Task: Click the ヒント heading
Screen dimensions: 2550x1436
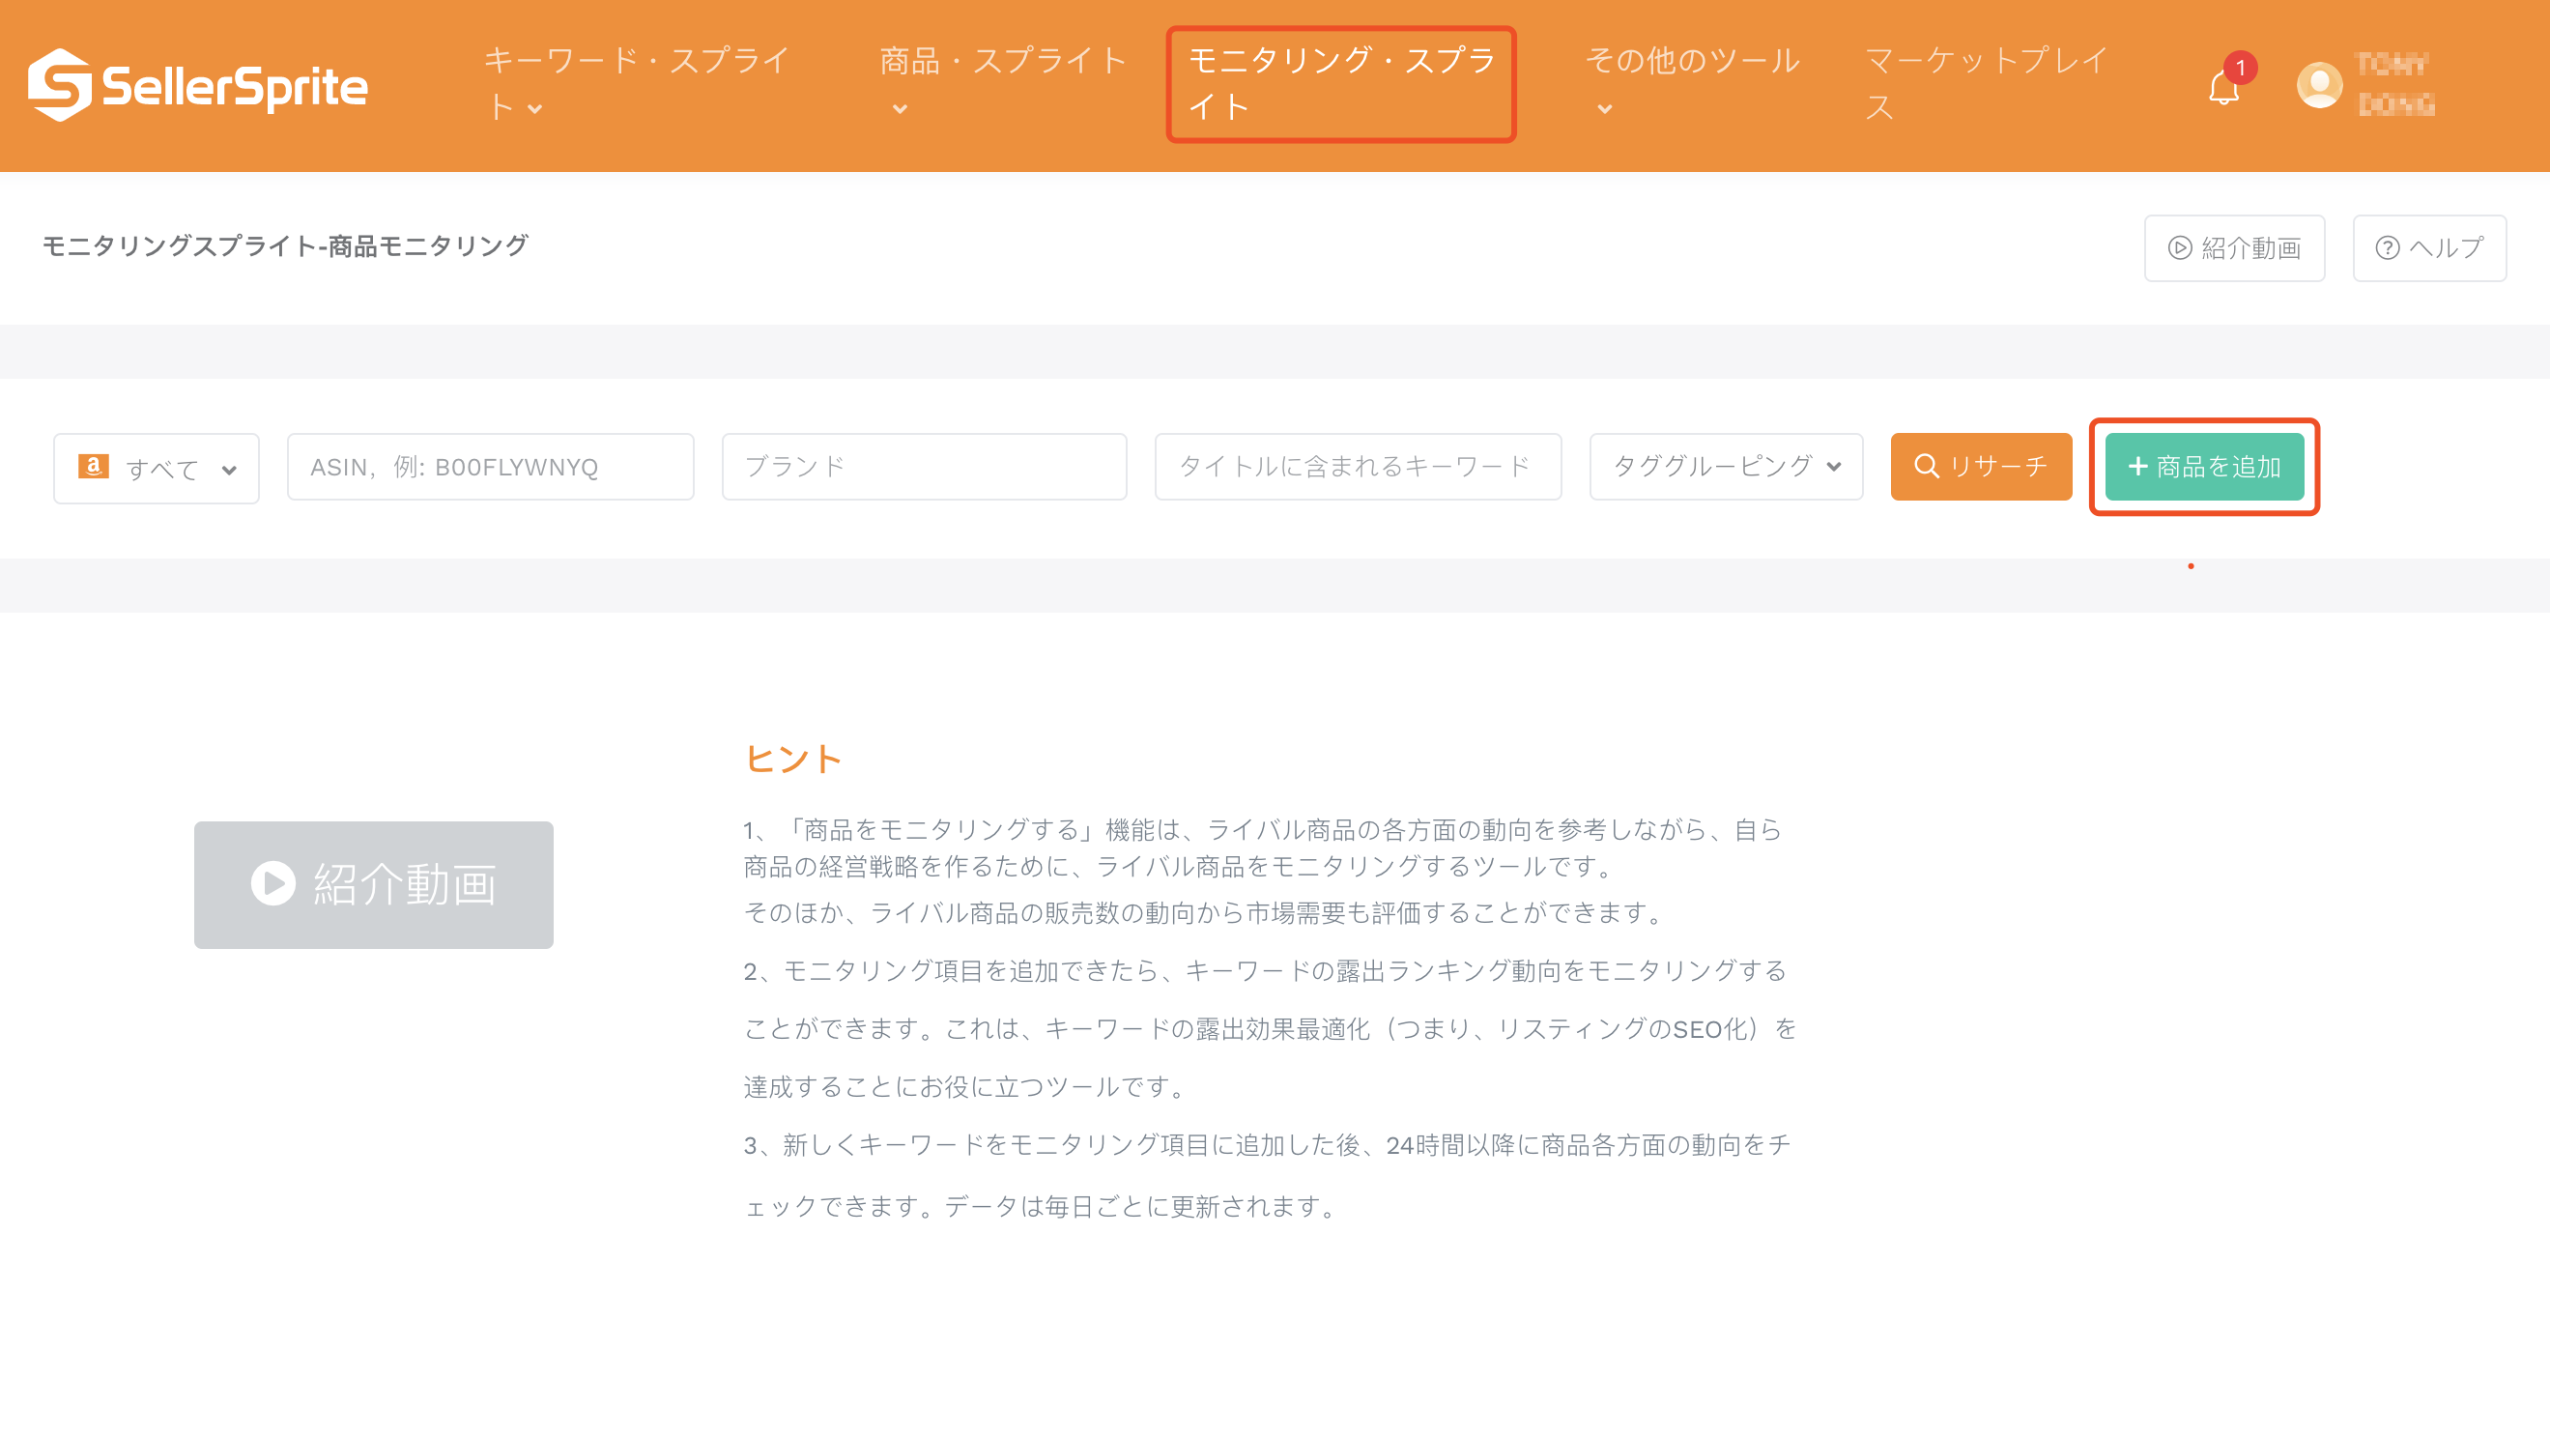Action: point(792,760)
